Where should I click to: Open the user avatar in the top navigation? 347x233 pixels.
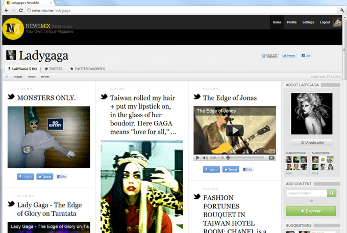[337, 22]
